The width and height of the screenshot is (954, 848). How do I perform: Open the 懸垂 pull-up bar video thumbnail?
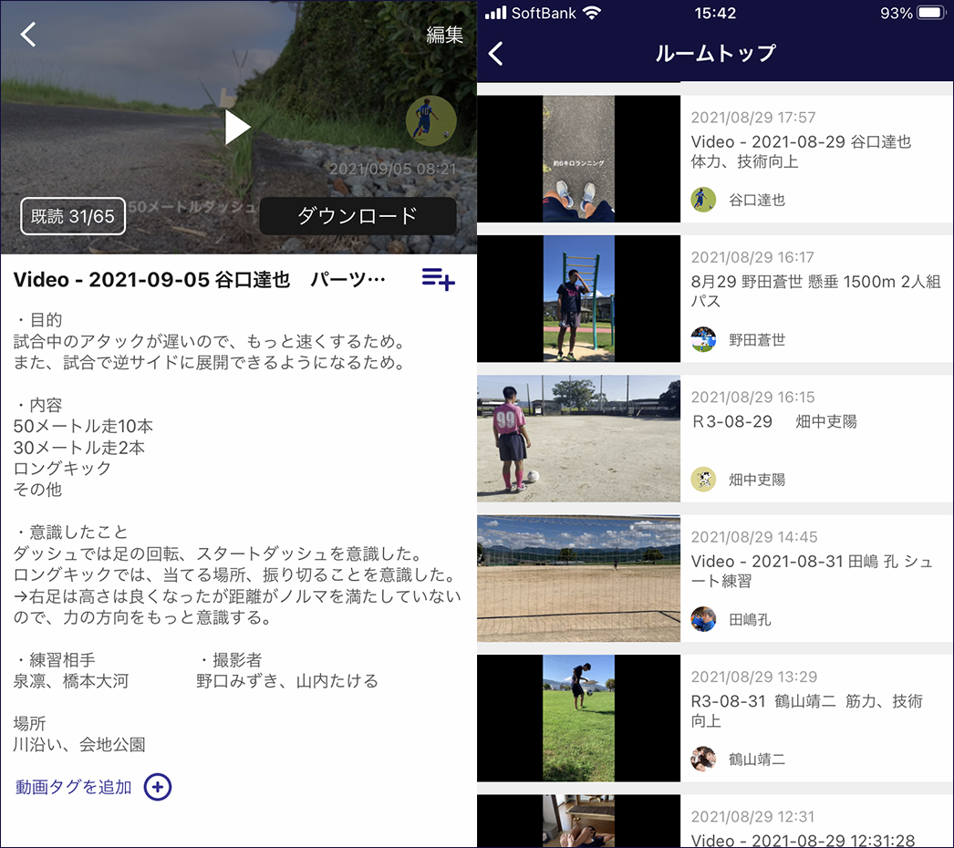coord(578,298)
